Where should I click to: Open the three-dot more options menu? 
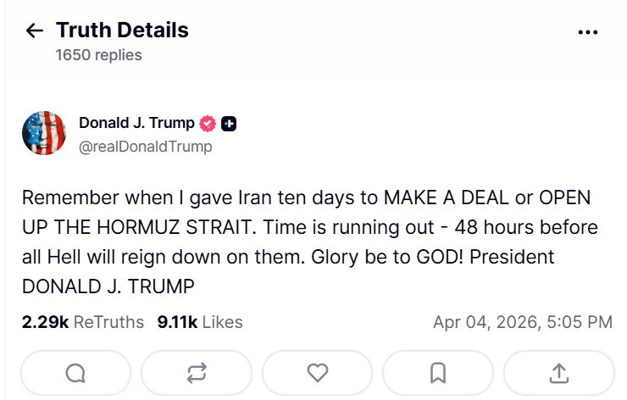[x=587, y=32]
